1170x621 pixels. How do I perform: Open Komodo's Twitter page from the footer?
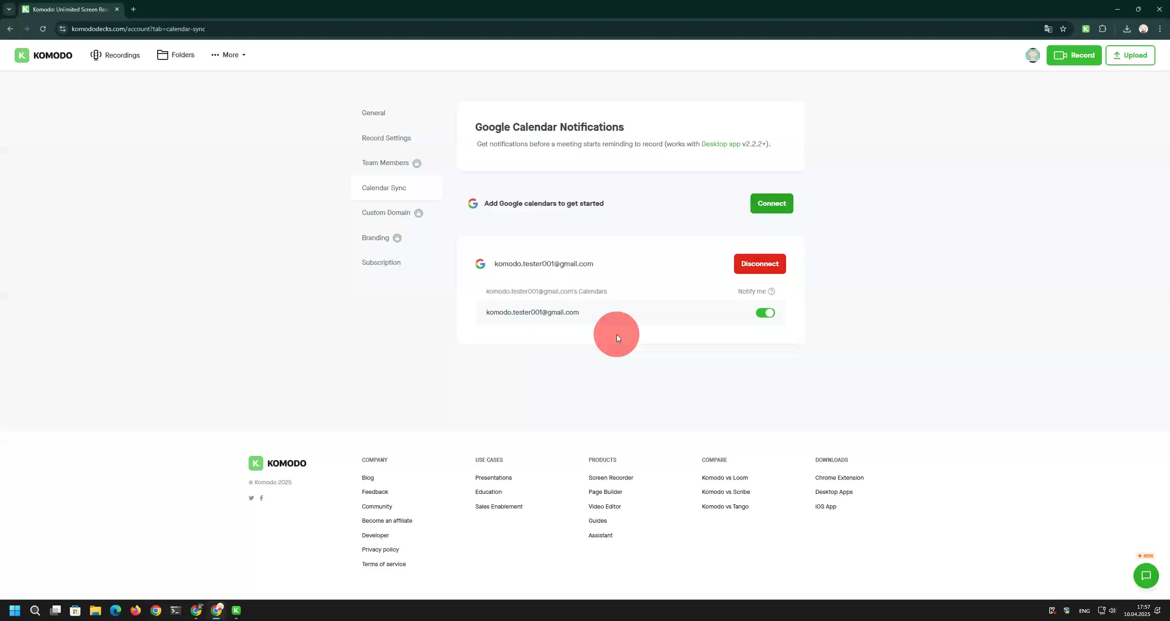(251, 498)
